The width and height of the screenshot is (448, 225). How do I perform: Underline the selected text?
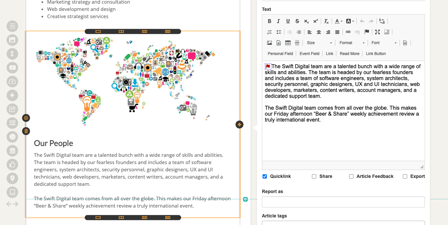point(288,21)
